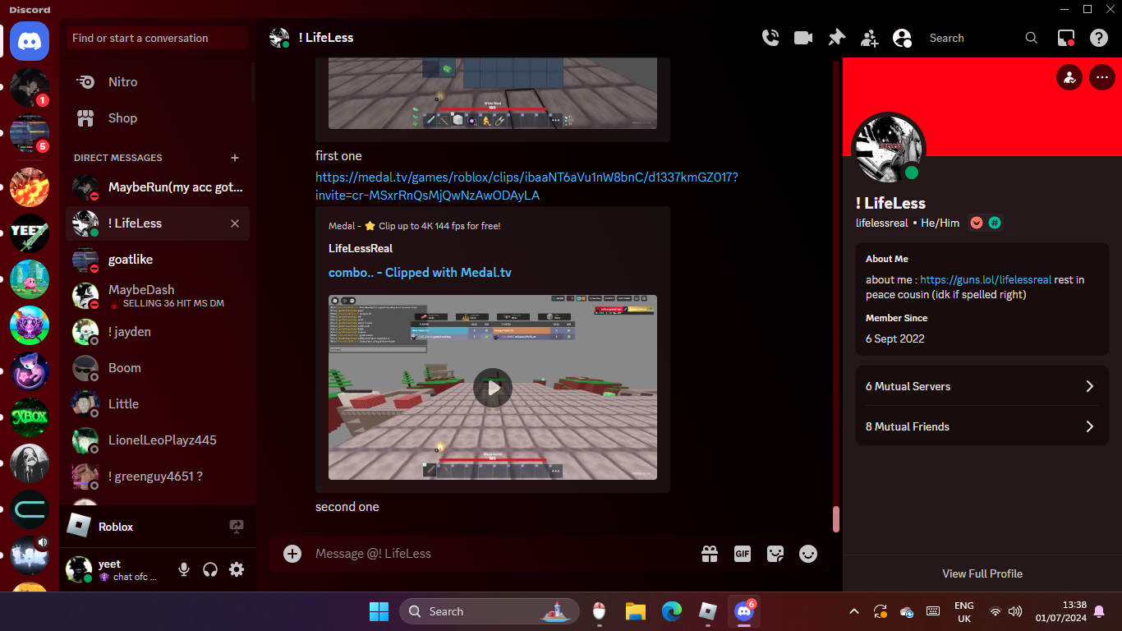Open the Windows notification bell
Viewport: 1122px width, 631px height.
1099,611
